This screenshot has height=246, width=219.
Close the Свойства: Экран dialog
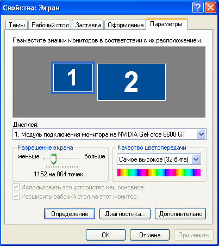tap(210, 8)
